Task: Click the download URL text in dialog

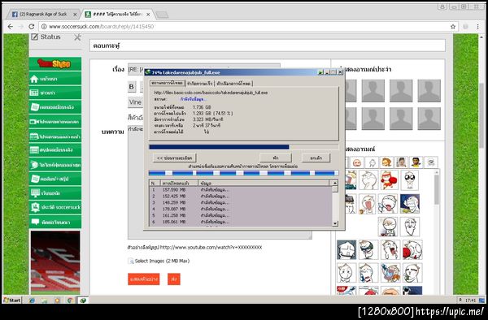Action: (x=211, y=93)
